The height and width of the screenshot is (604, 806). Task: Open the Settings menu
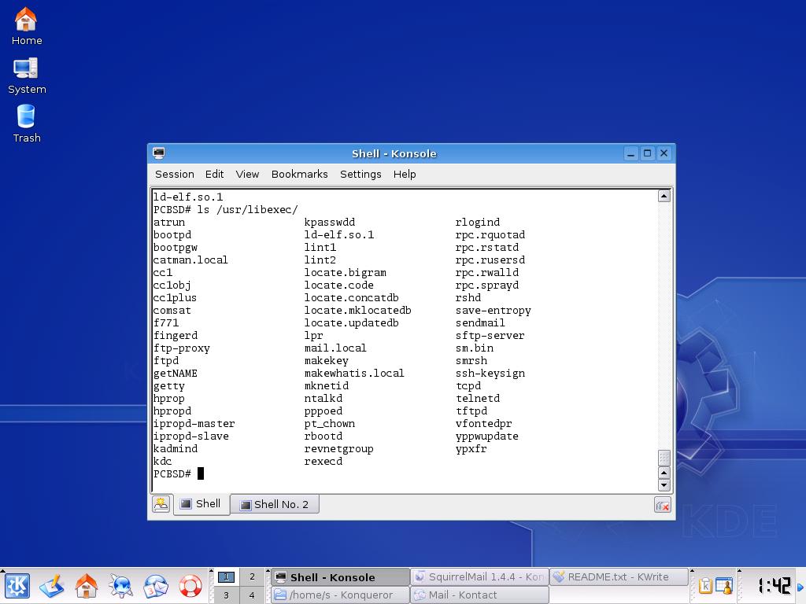[360, 174]
